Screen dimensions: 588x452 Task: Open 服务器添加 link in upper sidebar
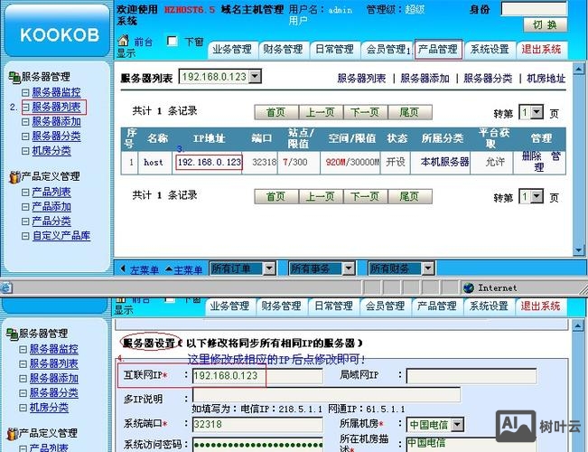pyautogui.click(x=56, y=122)
